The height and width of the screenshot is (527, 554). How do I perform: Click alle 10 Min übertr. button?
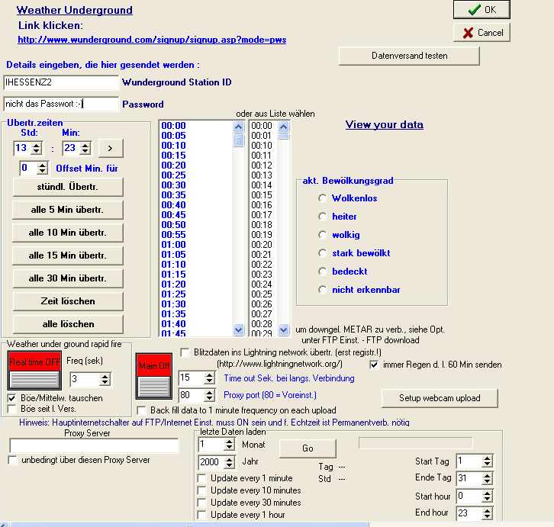pyautogui.click(x=68, y=233)
